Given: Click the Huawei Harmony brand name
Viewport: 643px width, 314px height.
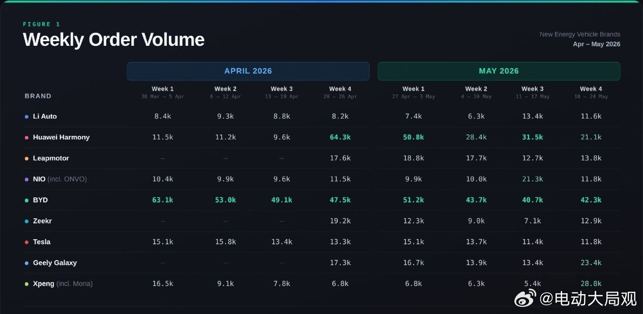Looking at the screenshot, I should pyautogui.click(x=61, y=137).
